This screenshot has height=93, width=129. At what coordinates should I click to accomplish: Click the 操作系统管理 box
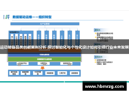pos(14,73)
